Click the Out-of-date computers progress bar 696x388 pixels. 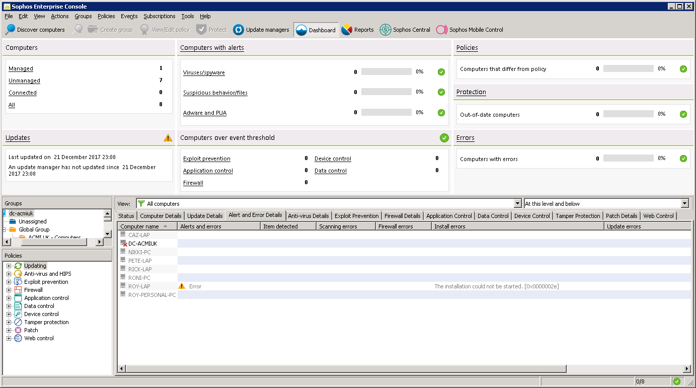[x=629, y=114]
